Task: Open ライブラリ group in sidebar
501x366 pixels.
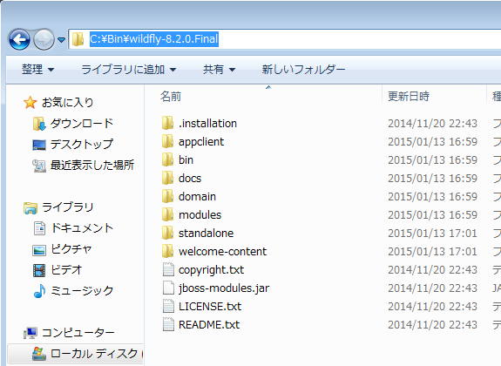Action: pos(67,207)
